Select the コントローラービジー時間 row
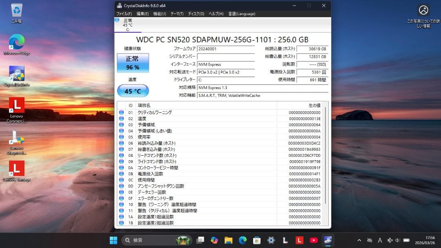 (x=220, y=168)
